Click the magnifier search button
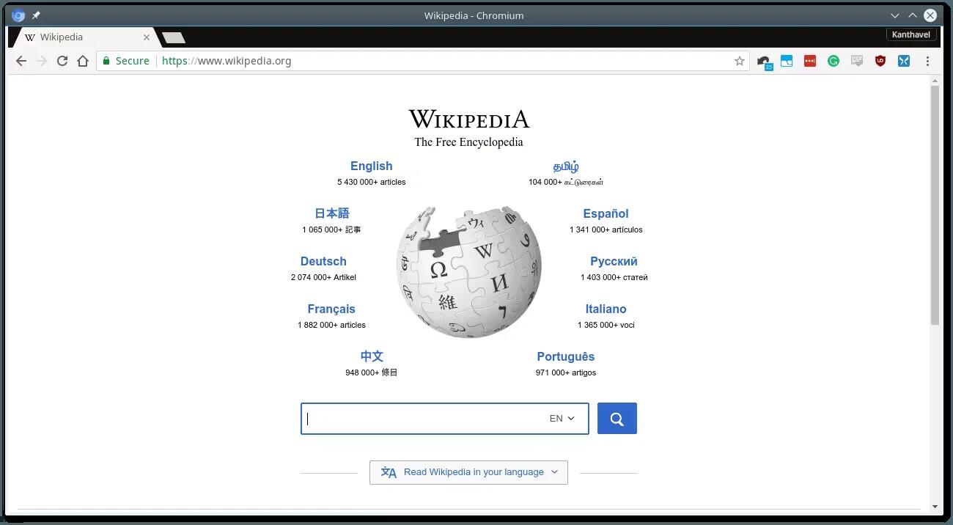953x525 pixels. (x=617, y=419)
